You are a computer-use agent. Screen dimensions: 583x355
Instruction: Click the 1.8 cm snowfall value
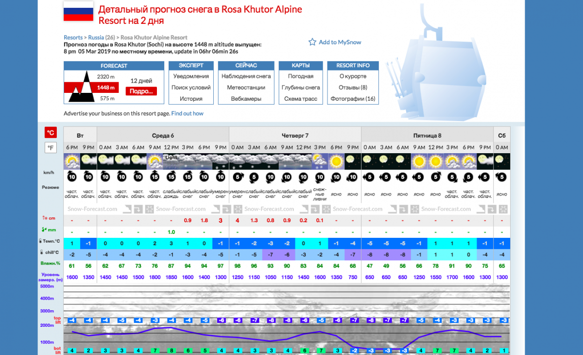point(204,221)
